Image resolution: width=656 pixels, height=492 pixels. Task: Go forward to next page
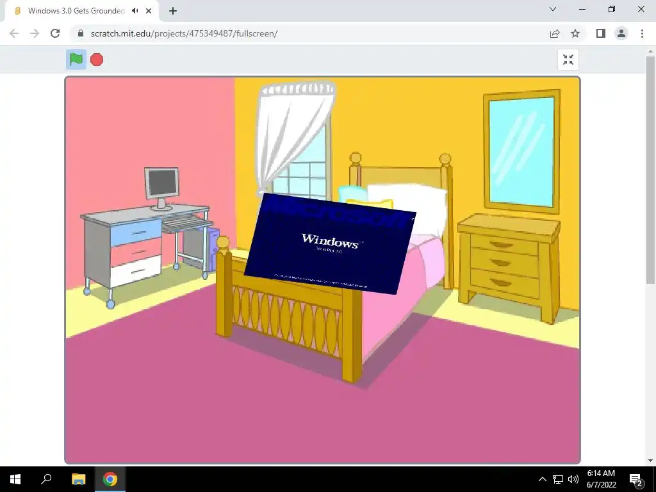[x=35, y=33]
